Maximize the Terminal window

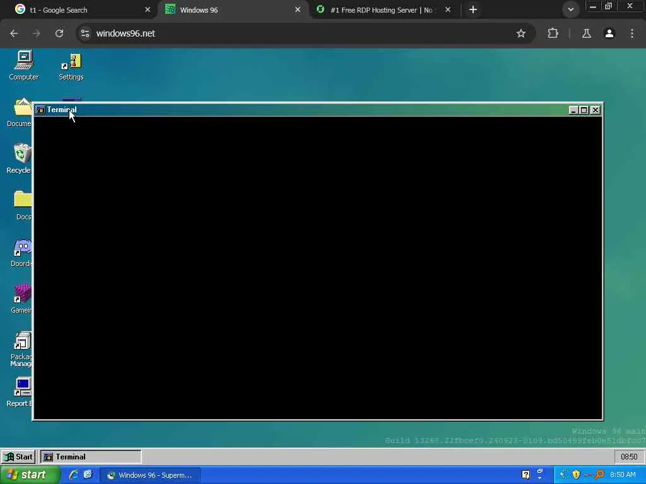pyautogui.click(x=584, y=110)
